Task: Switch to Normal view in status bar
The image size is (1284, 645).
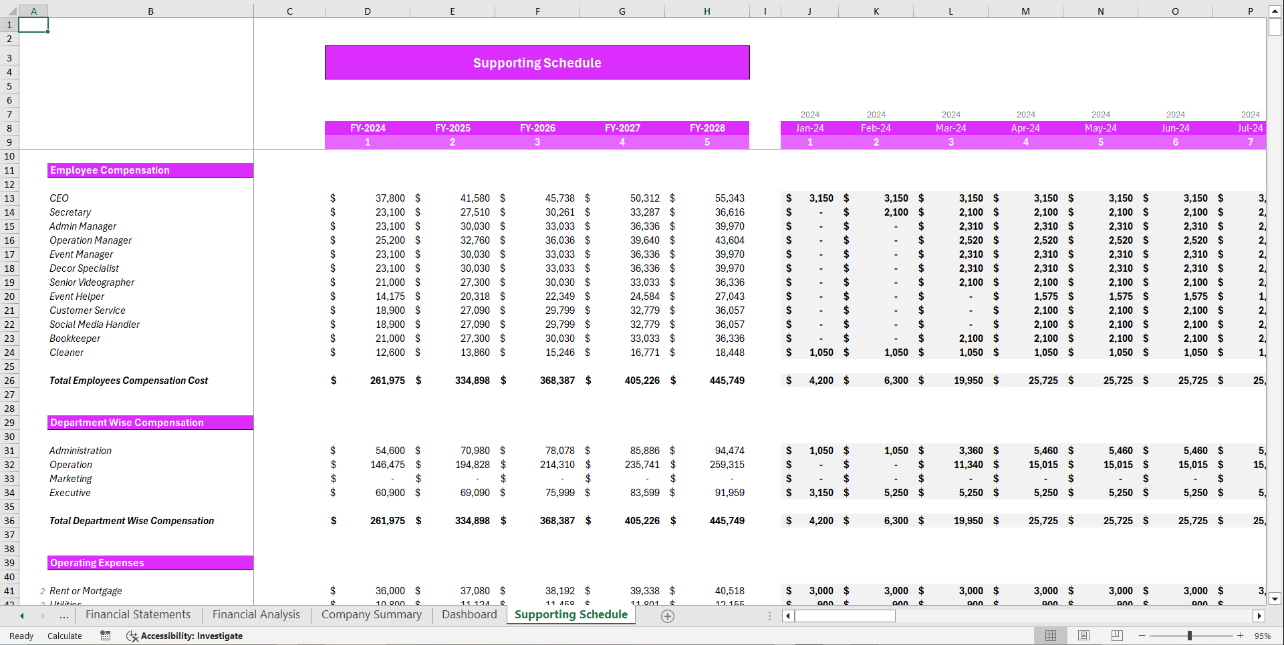Action: (1051, 636)
